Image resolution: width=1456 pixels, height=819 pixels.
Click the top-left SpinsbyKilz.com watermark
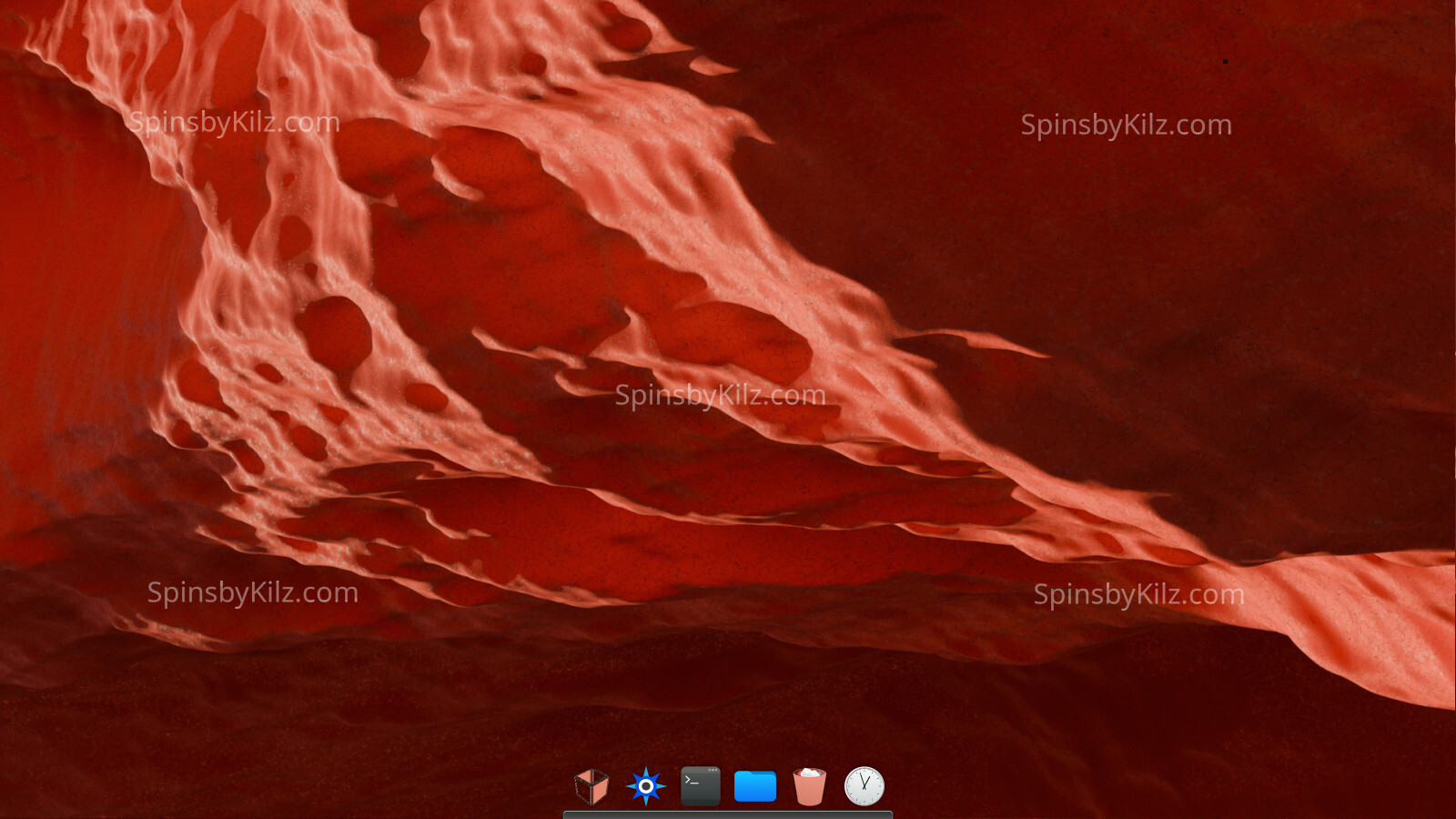234,123
